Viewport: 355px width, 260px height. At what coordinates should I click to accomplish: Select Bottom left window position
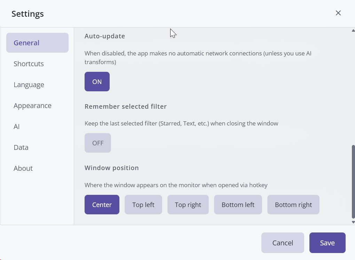point(238,205)
